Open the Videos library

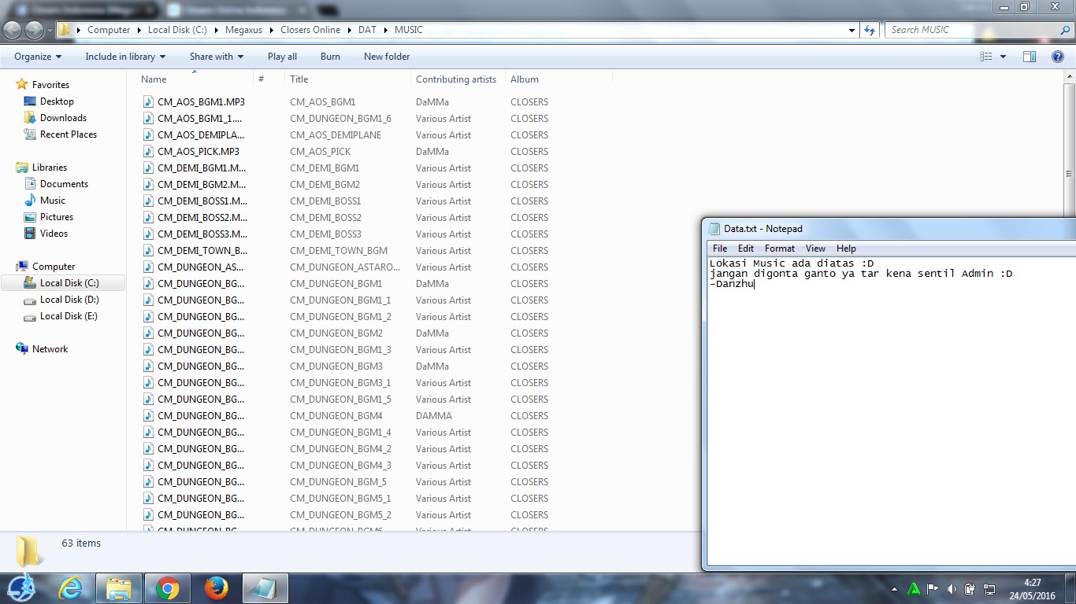[54, 234]
